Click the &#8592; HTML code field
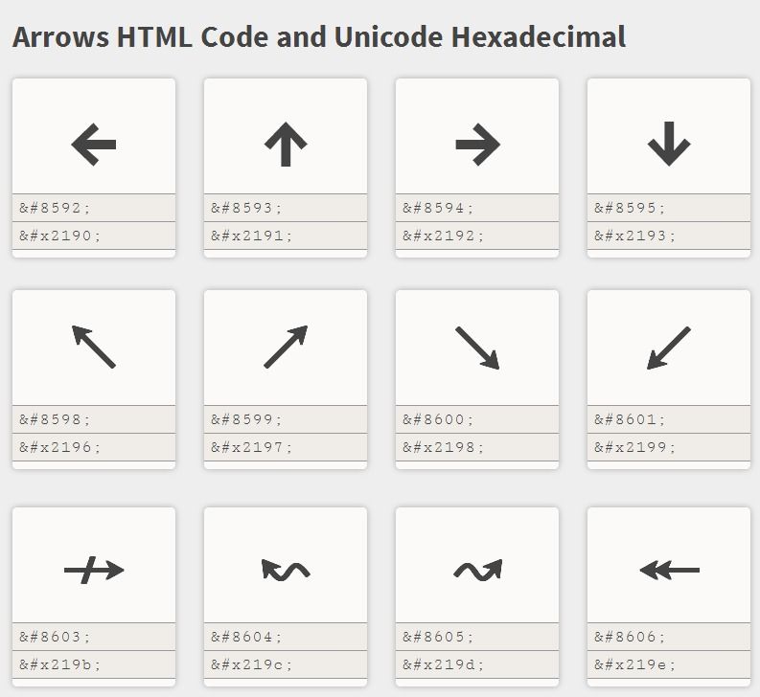The width and height of the screenshot is (760, 697). click(94, 208)
